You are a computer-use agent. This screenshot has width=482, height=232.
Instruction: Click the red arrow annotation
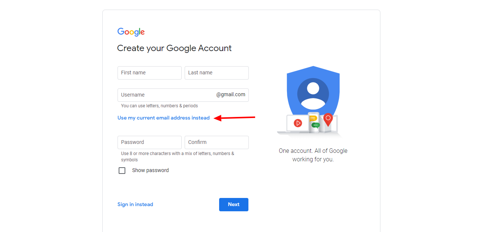click(235, 118)
